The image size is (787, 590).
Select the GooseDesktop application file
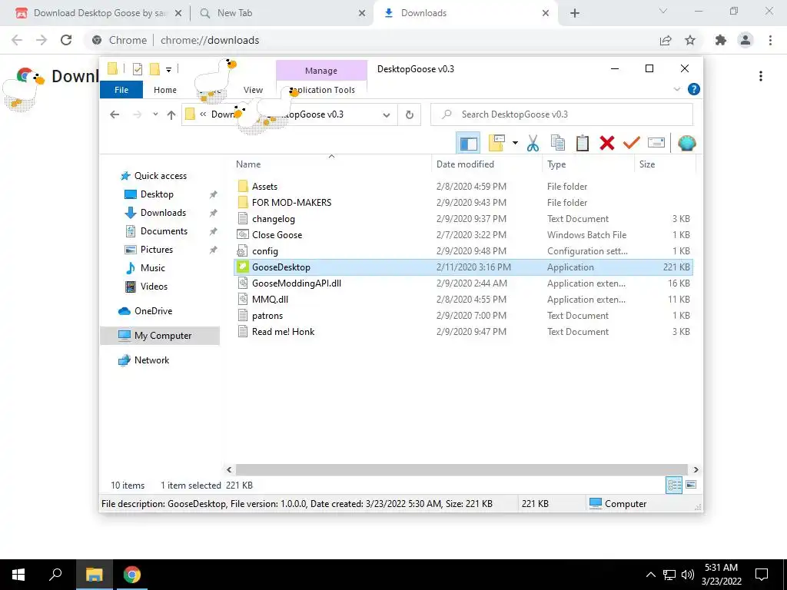[463, 267]
